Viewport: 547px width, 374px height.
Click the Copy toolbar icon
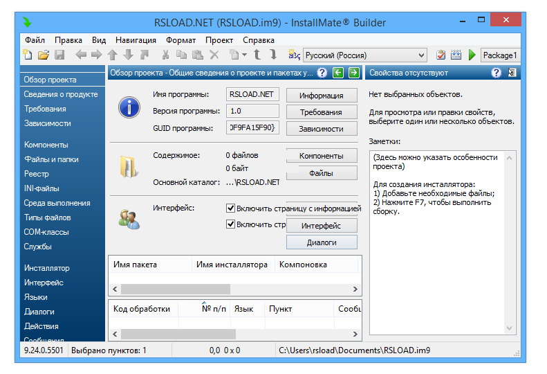(181, 55)
